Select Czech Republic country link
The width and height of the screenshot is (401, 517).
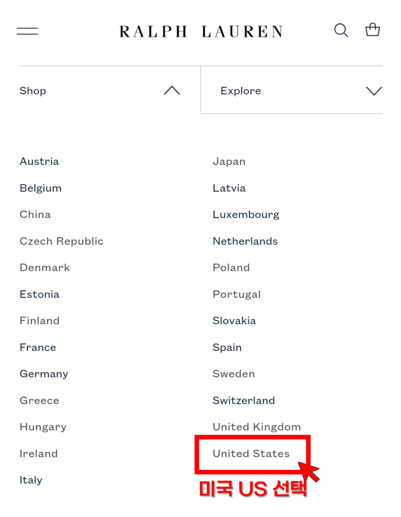[x=62, y=241]
